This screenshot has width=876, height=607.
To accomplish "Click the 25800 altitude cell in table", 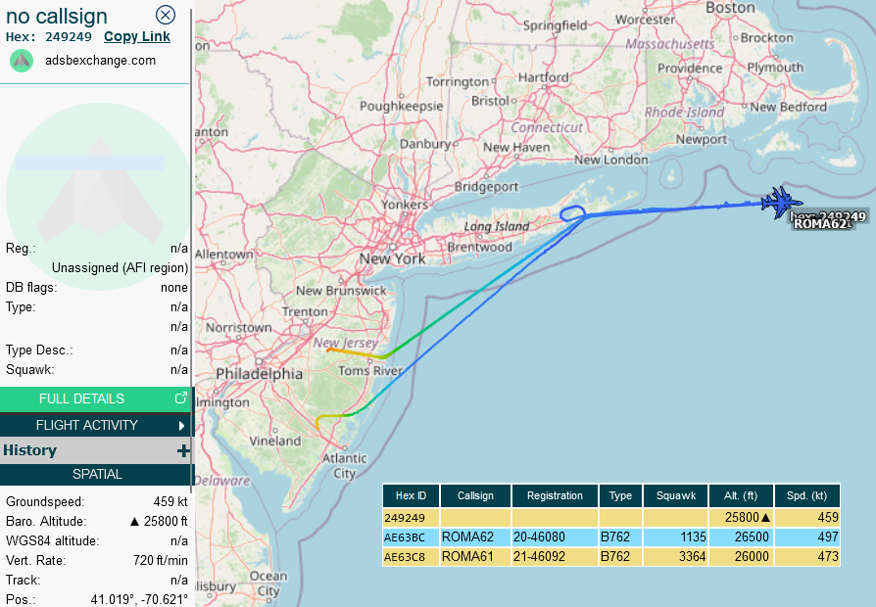I will (x=741, y=518).
